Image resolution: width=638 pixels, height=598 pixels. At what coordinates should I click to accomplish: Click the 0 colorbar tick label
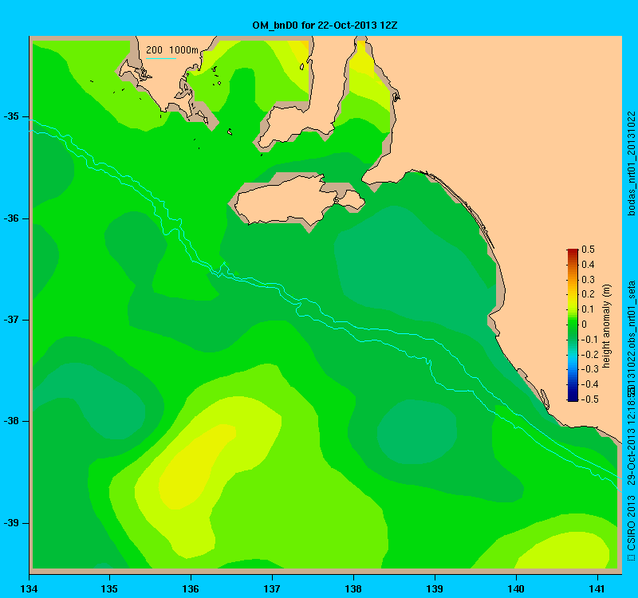tap(585, 325)
